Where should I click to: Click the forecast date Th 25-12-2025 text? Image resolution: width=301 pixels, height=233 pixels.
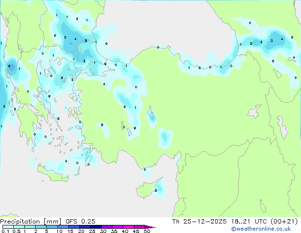pos(199,222)
